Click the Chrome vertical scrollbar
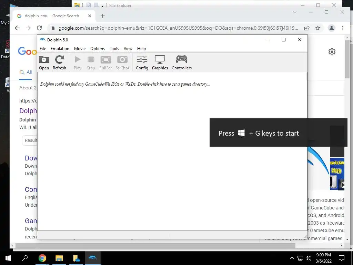The height and width of the screenshot is (265, 353). pyautogui.click(x=347, y=59)
